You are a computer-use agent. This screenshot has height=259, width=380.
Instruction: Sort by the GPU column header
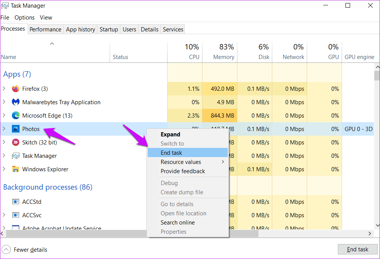point(324,52)
